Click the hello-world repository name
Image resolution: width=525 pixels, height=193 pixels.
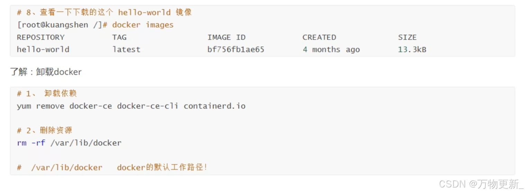[43, 50]
